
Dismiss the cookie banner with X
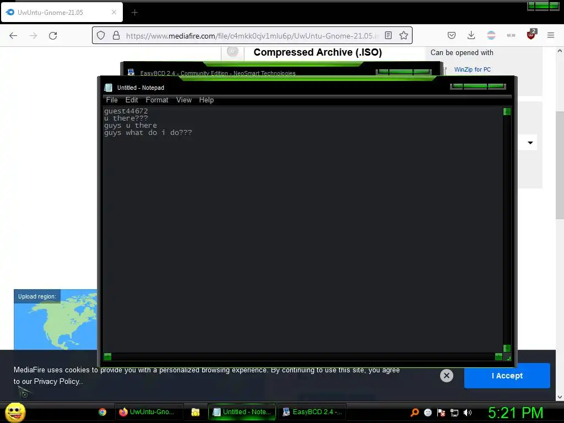pyautogui.click(x=446, y=376)
